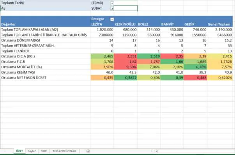Screen dimensions: 235x155
Task: Select the Ortalama NET FASON ÜCRET row label
Action: pyautogui.click(x=46, y=78)
